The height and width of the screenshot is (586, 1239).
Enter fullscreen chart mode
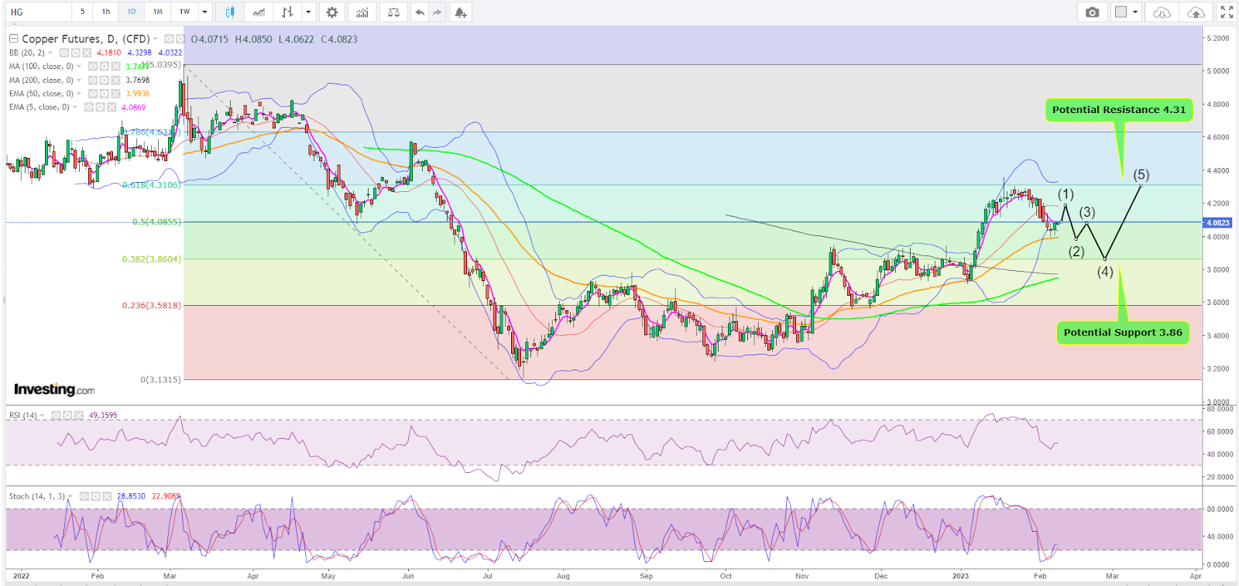pos(1227,12)
